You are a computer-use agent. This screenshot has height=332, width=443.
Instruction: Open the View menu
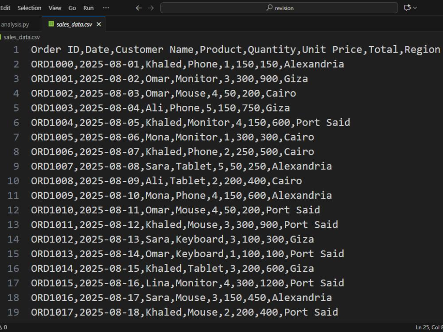click(54, 8)
